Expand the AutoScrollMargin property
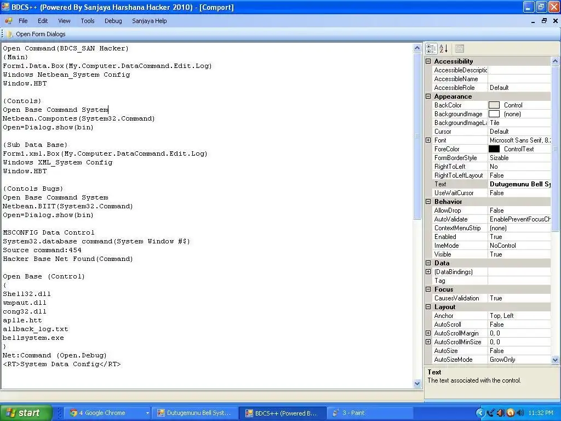 point(428,333)
